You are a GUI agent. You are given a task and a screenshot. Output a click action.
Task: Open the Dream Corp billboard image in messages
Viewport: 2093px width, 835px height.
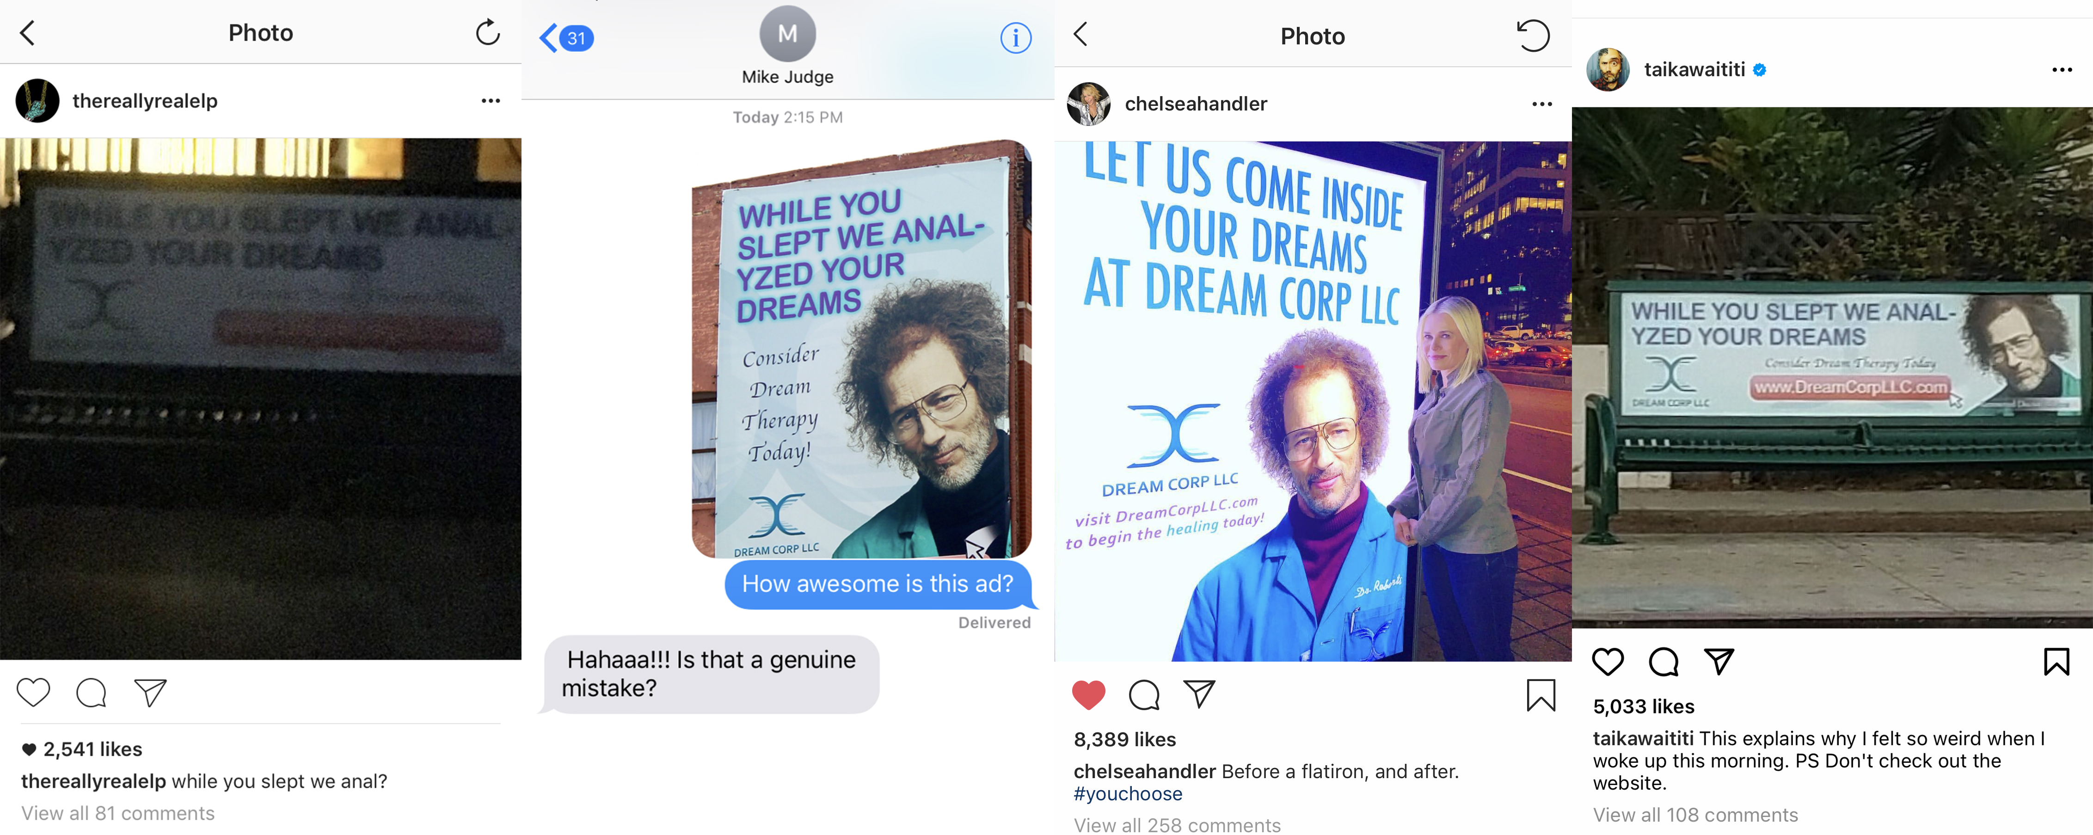[861, 349]
